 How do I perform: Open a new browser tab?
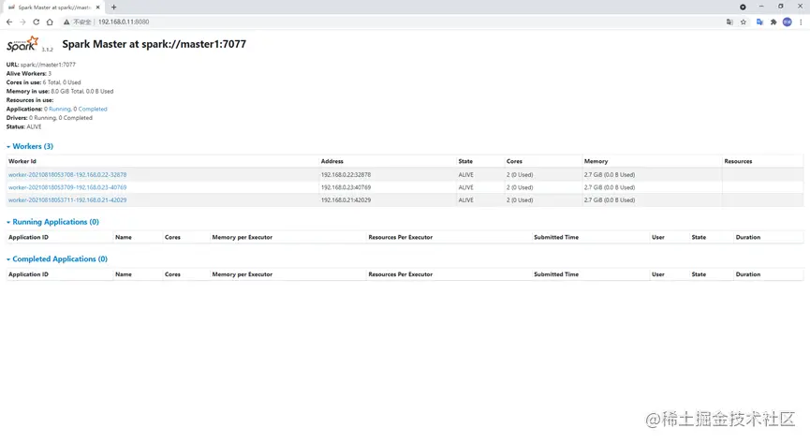(113, 7)
